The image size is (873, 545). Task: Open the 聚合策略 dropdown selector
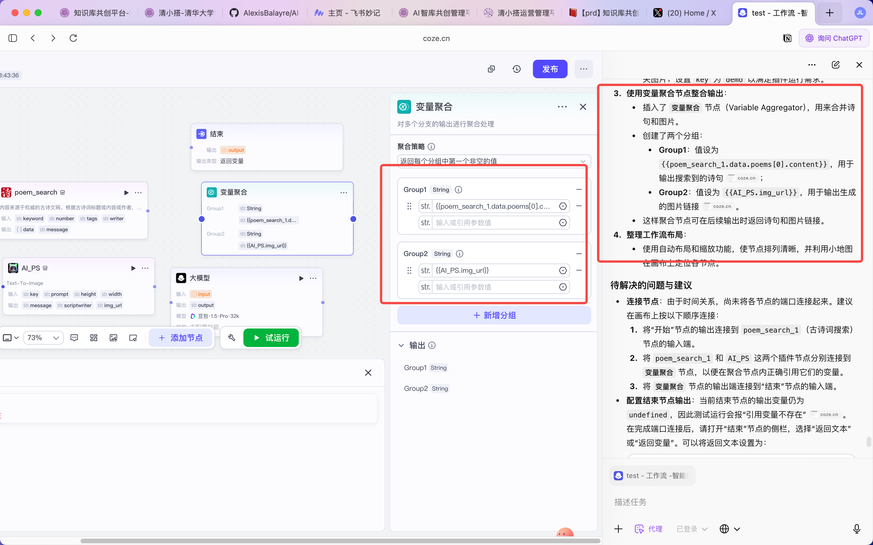click(494, 161)
